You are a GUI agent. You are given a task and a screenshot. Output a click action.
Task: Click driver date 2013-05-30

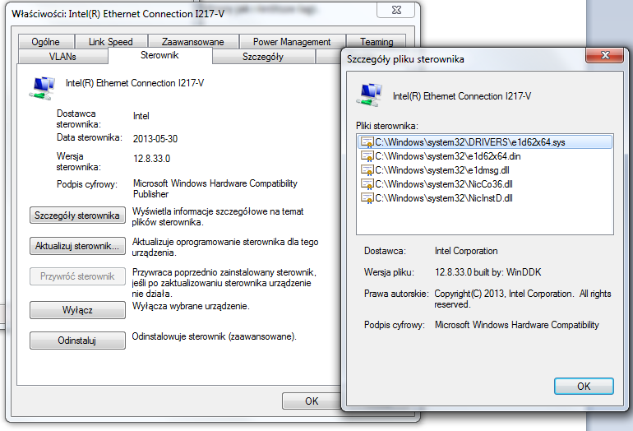(155, 138)
